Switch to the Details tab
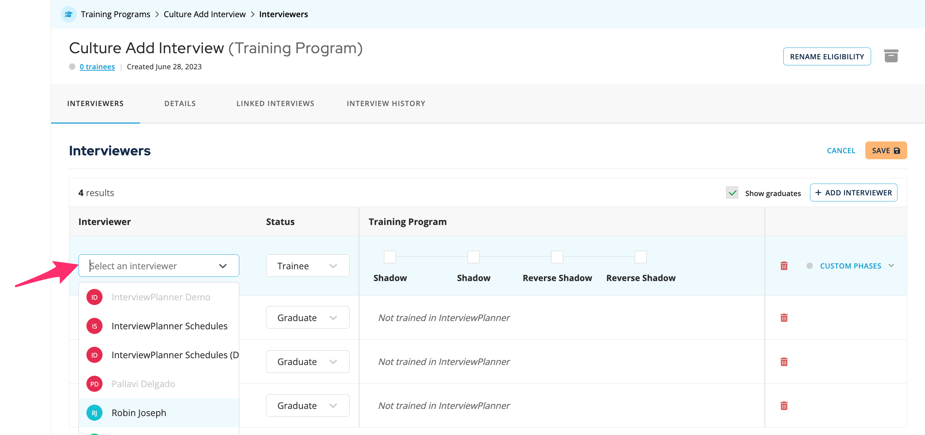 point(180,104)
